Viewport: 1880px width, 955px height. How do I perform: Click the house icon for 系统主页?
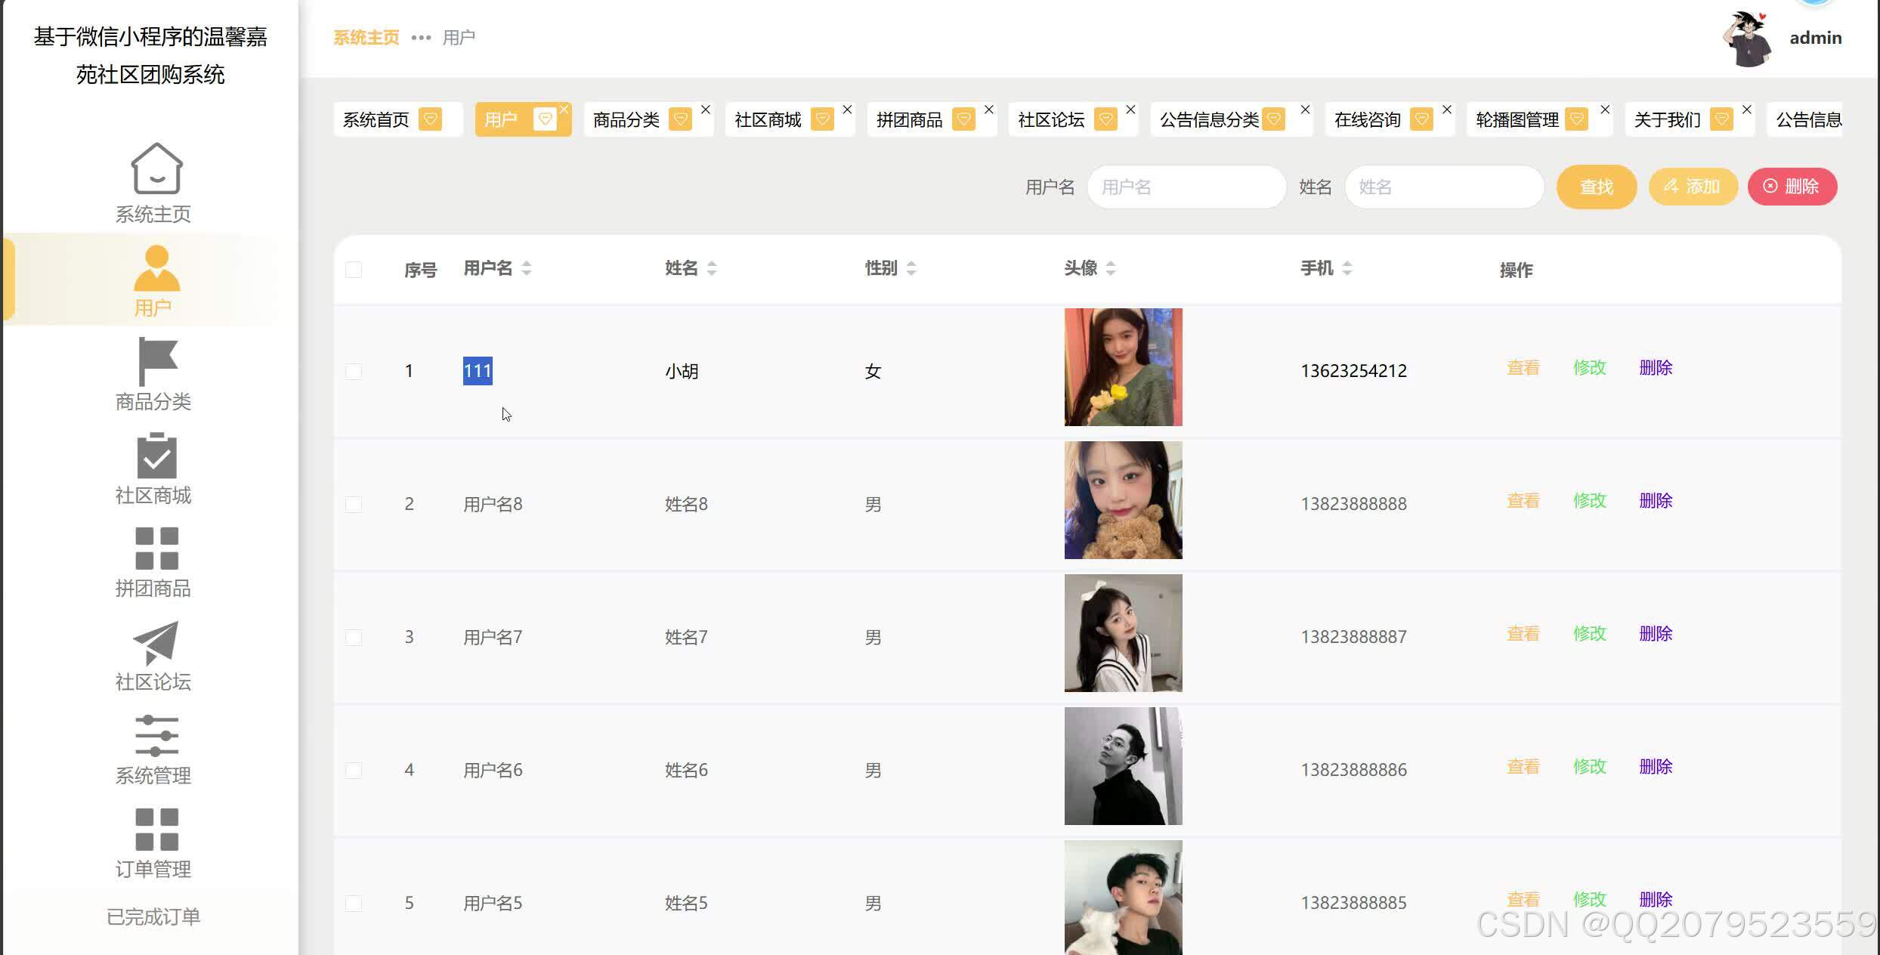[x=156, y=168]
